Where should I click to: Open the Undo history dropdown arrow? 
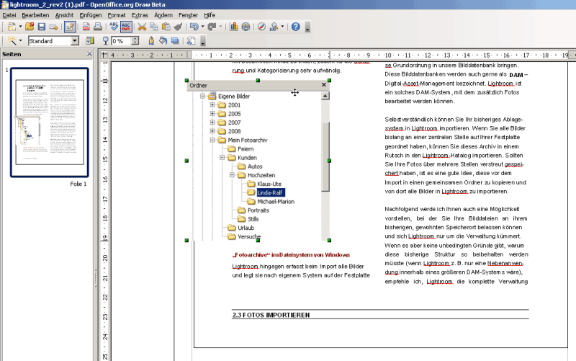click(202, 27)
